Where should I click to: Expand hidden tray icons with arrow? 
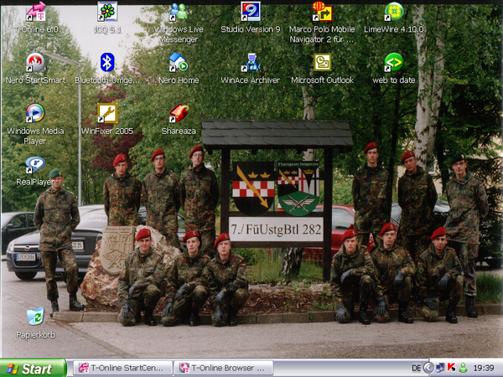(x=428, y=368)
